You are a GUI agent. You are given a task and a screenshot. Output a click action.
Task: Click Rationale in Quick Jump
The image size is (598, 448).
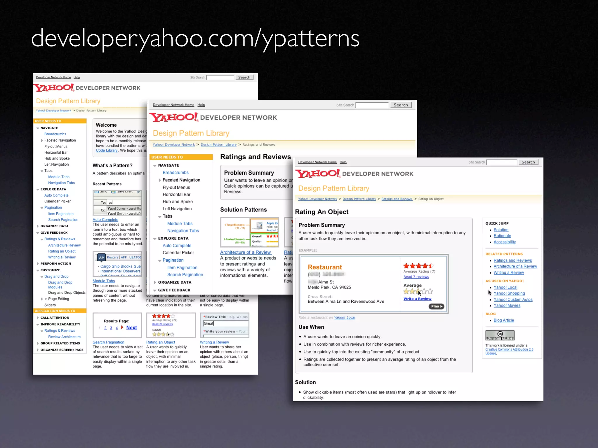point(502,236)
